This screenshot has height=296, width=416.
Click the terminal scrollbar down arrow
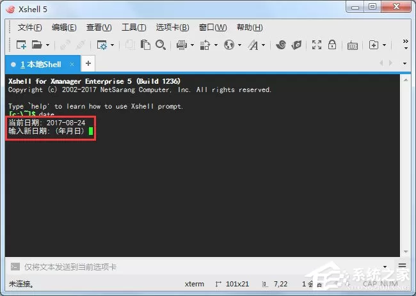[x=406, y=251]
